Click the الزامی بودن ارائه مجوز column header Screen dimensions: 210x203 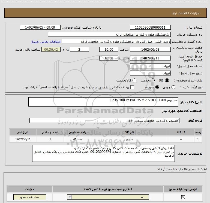click(x=183, y=189)
